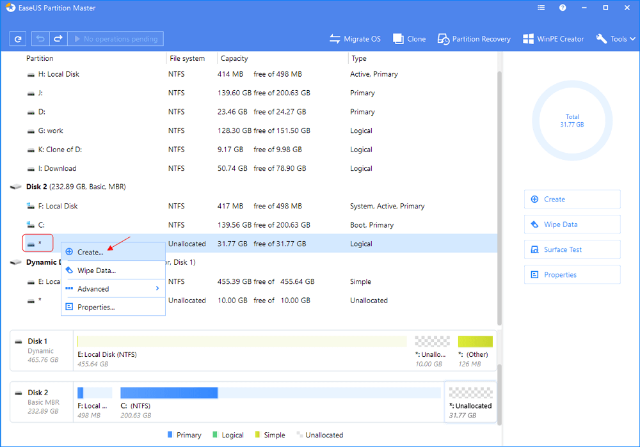Click the drive icon next to H: Local Disk
The height and width of the screenshot is (447, 640).
pyautogui.click(x=31, y=75)
